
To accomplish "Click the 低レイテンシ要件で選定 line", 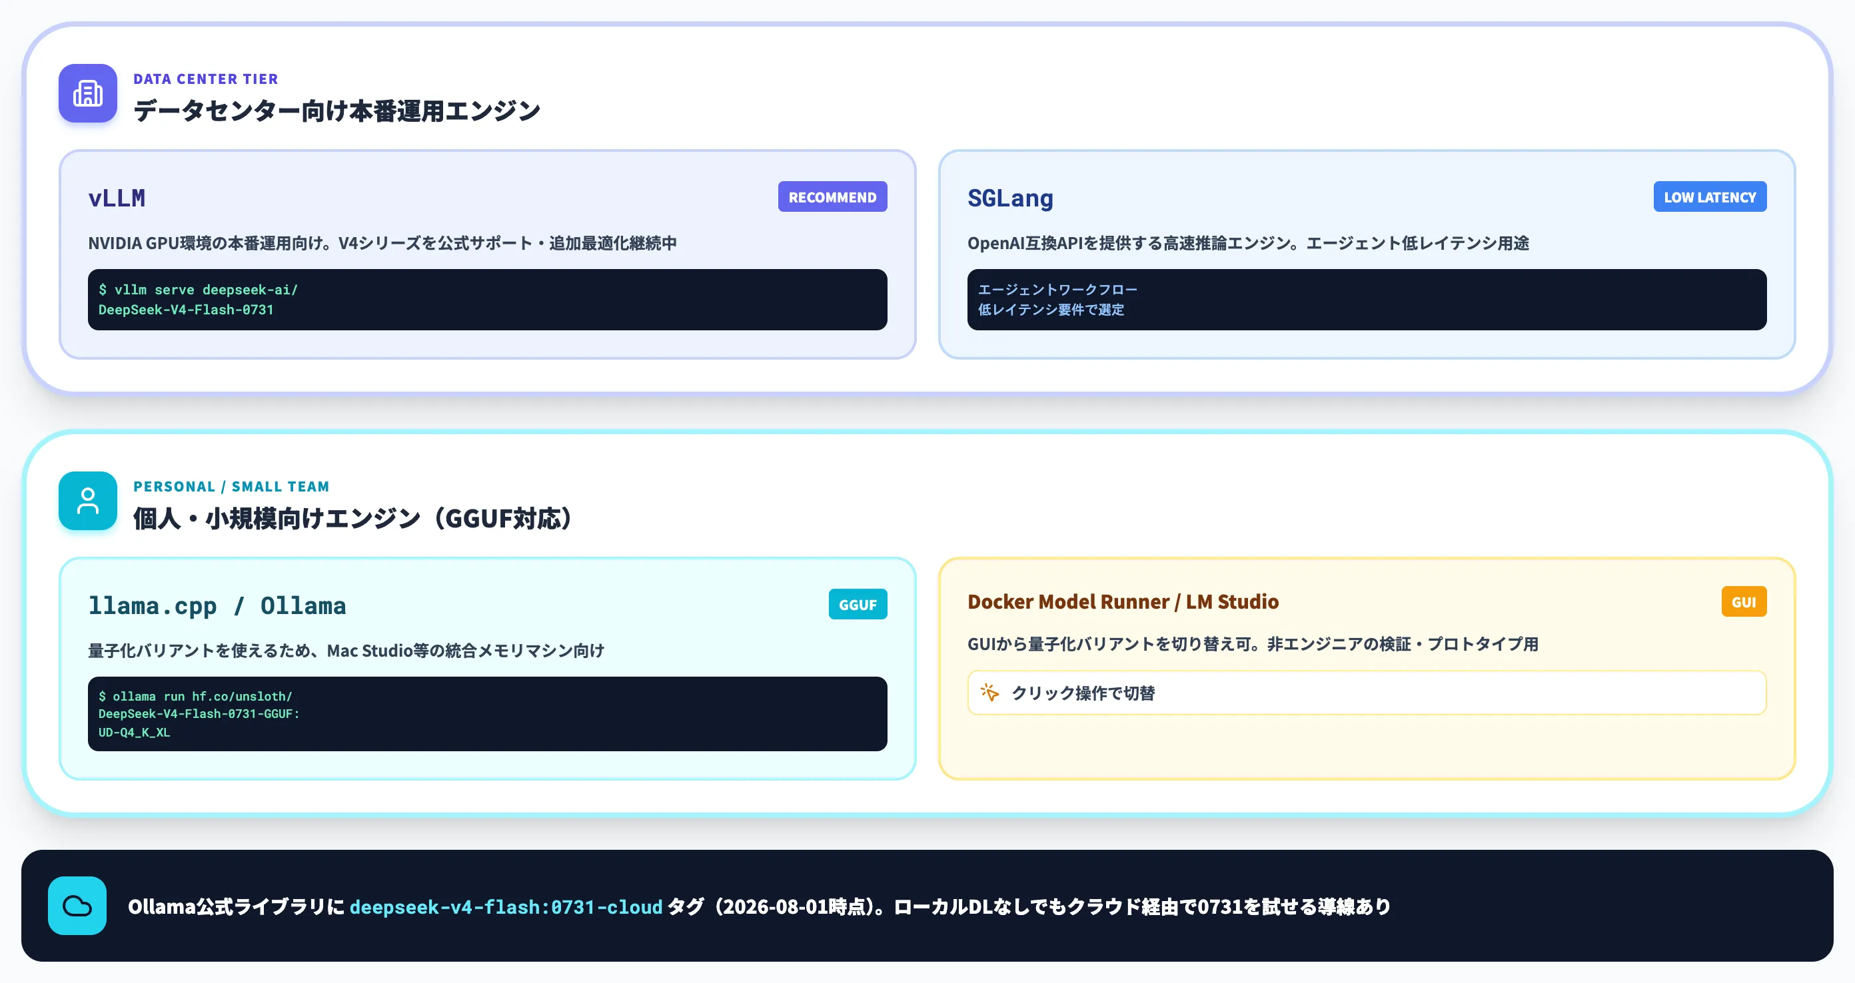I will [x=1051, y=310].
